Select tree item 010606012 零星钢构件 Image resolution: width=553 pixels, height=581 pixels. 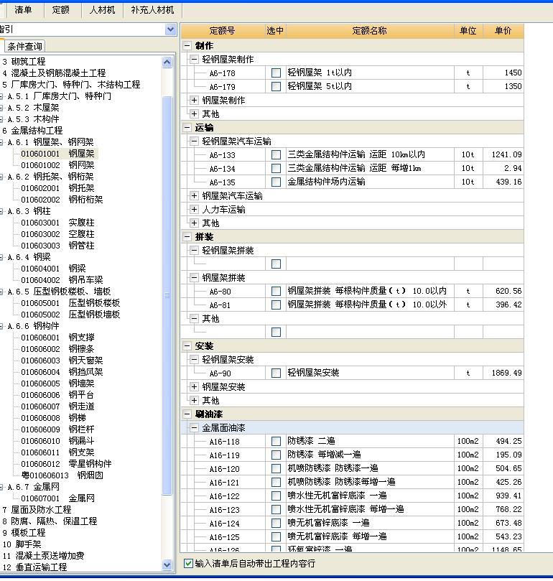point(66,463)
